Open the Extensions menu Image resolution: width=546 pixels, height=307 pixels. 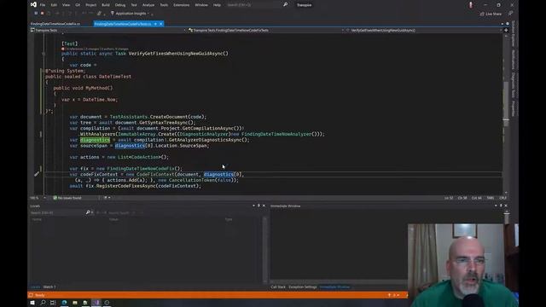click(x=181, y=5)
